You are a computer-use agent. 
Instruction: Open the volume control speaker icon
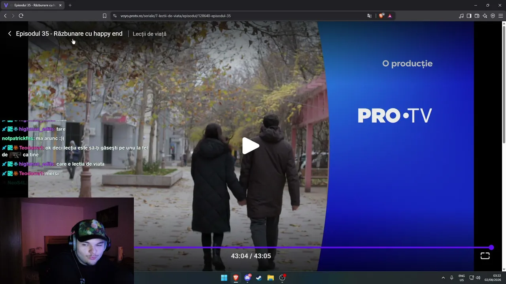478,278
